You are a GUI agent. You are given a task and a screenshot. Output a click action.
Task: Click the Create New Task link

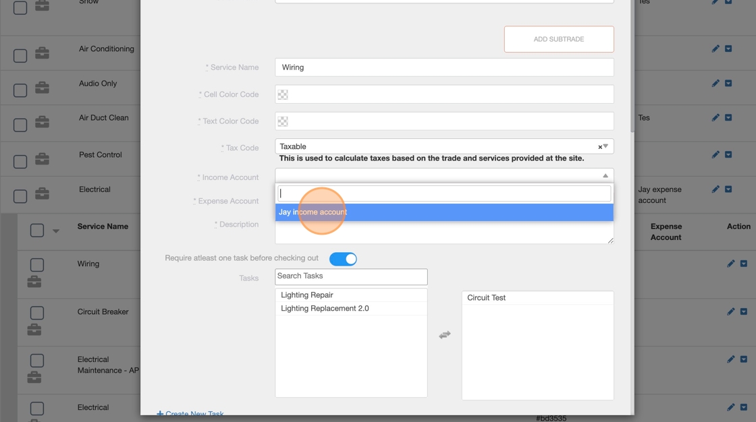[190, 413]
